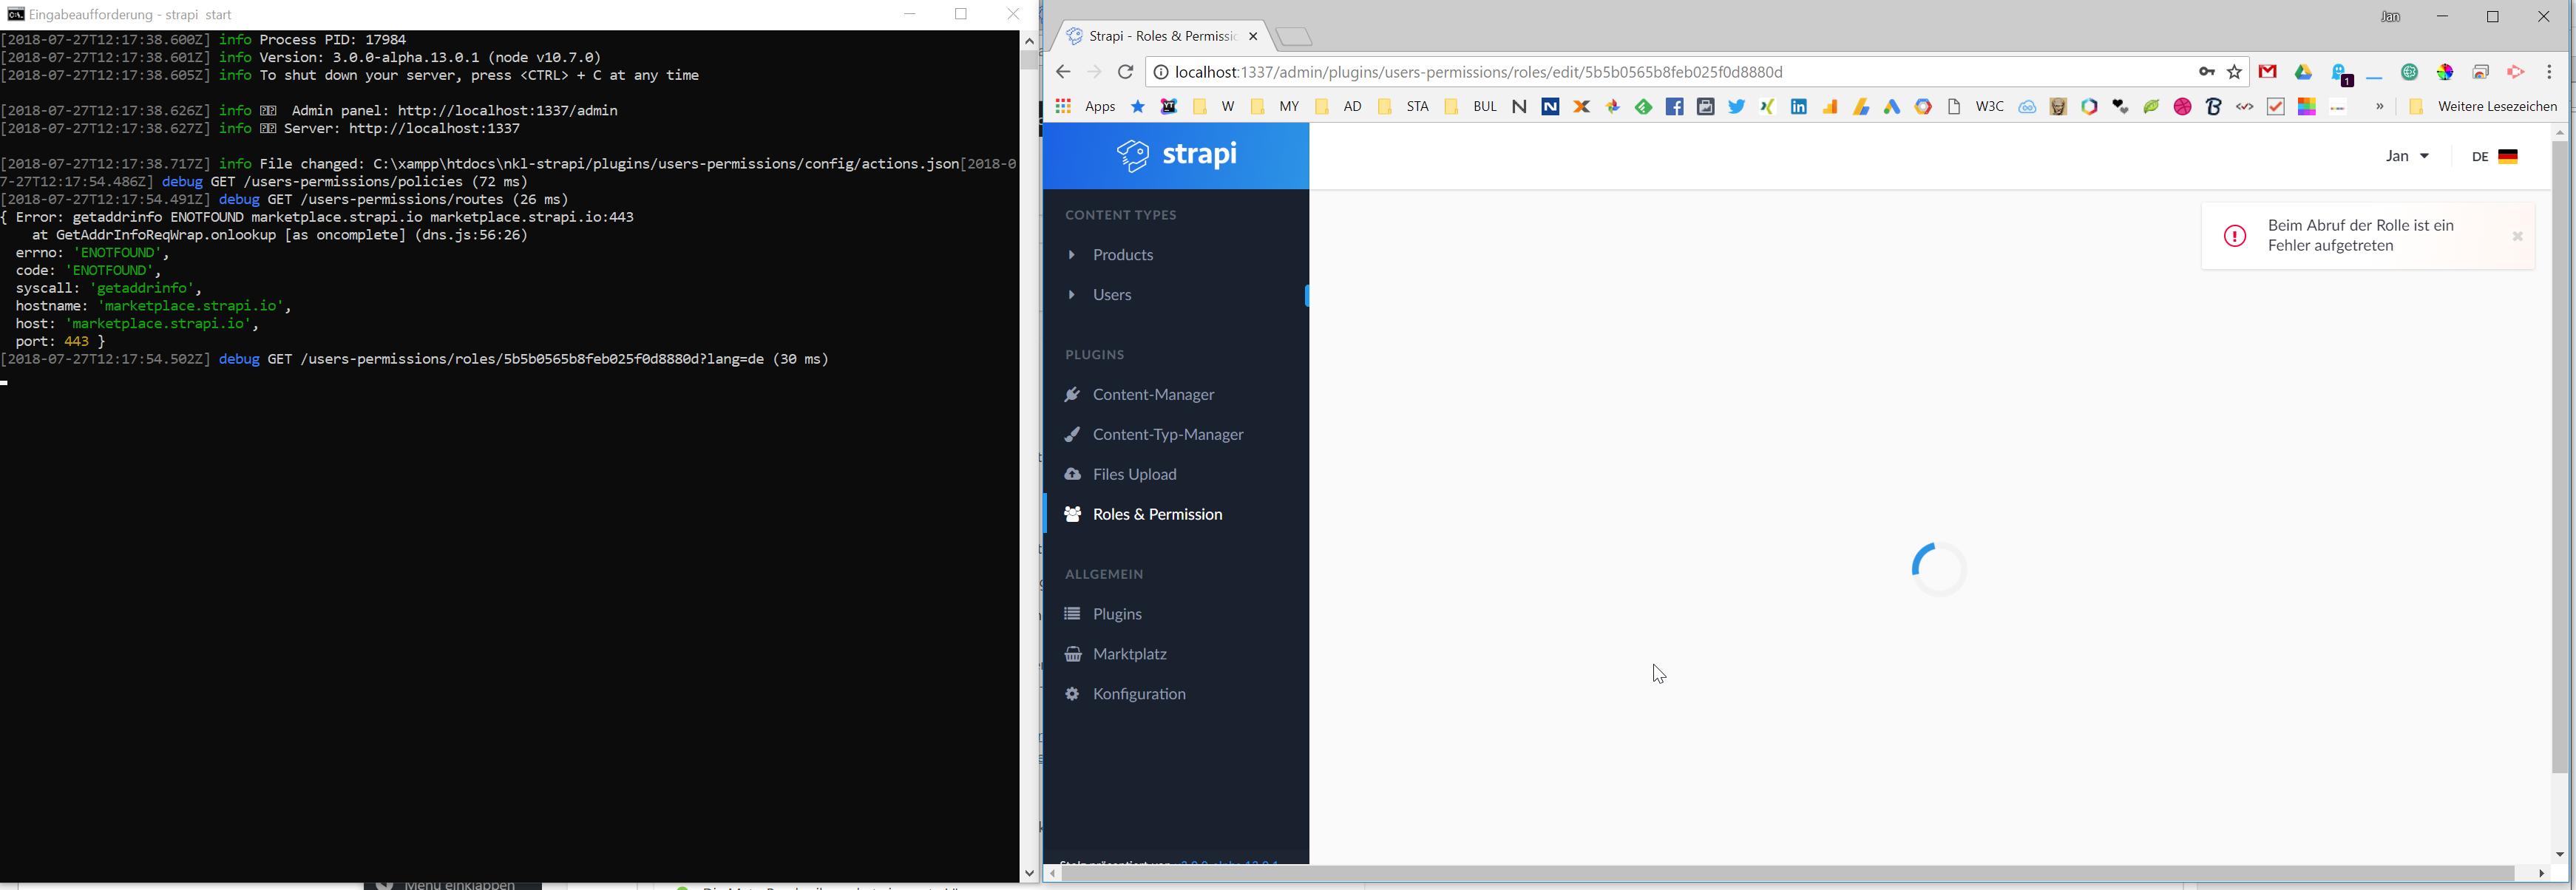Open the DE language selector
This screenshot has width=2576, height=890.
pyautogui.click(x=2494, y=156)
